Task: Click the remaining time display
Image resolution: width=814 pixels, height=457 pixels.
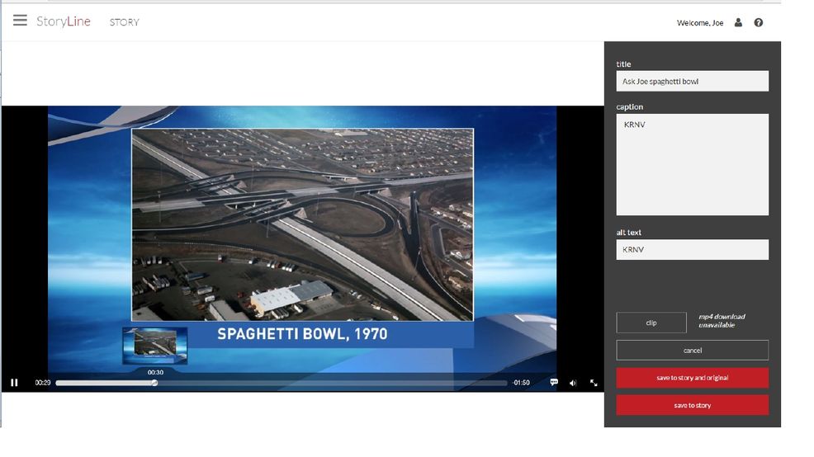Action: (x=521, y=383)
